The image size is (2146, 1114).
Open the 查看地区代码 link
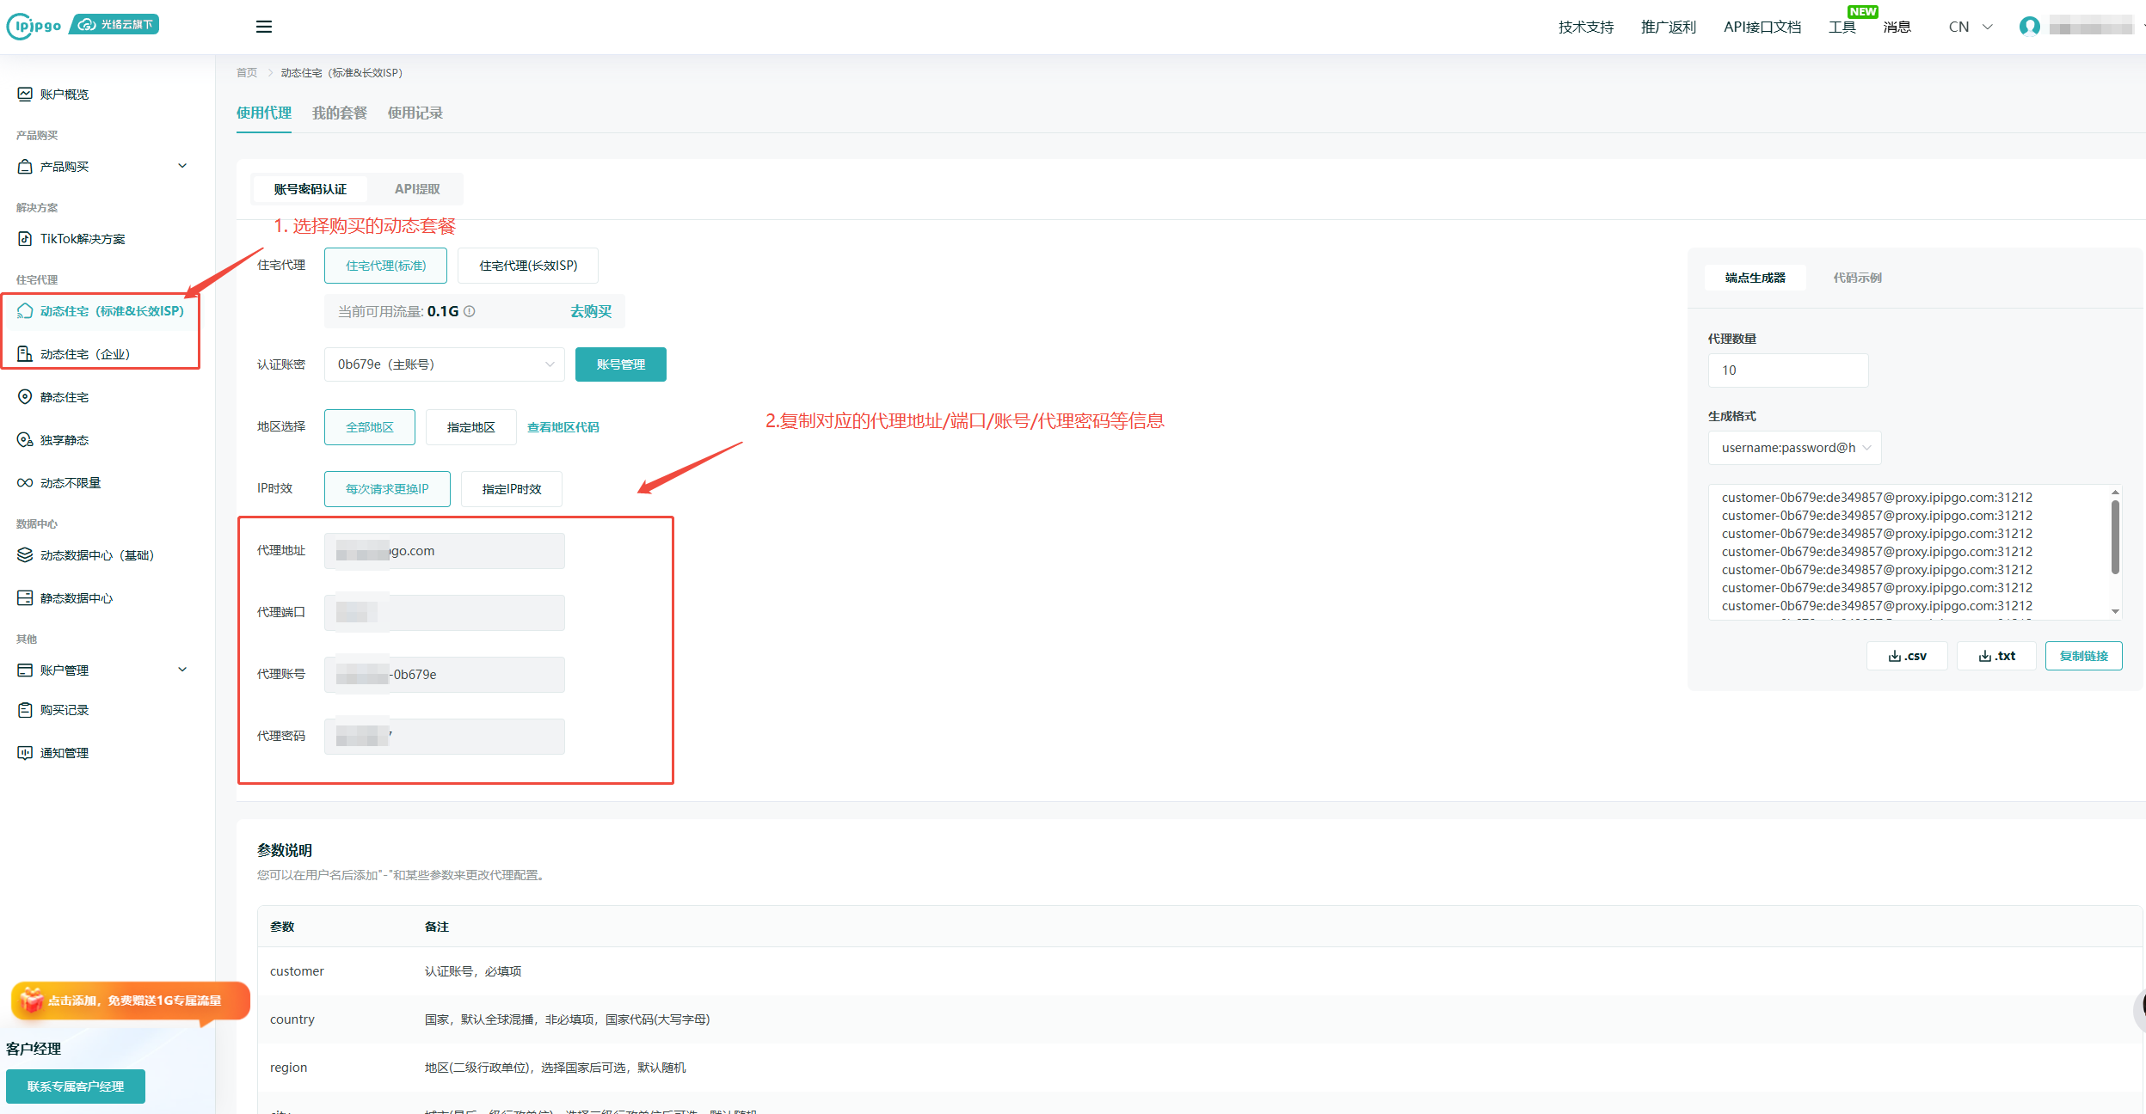click(x=563, y=427)
